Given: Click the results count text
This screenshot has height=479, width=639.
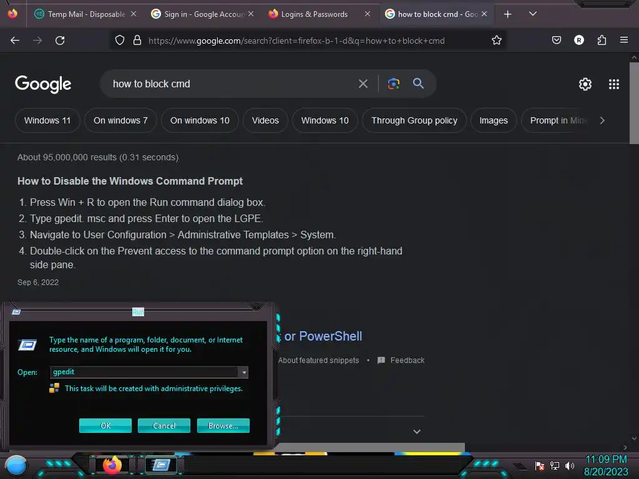Looking at the screenshot, I should click(x=98, y=157).
